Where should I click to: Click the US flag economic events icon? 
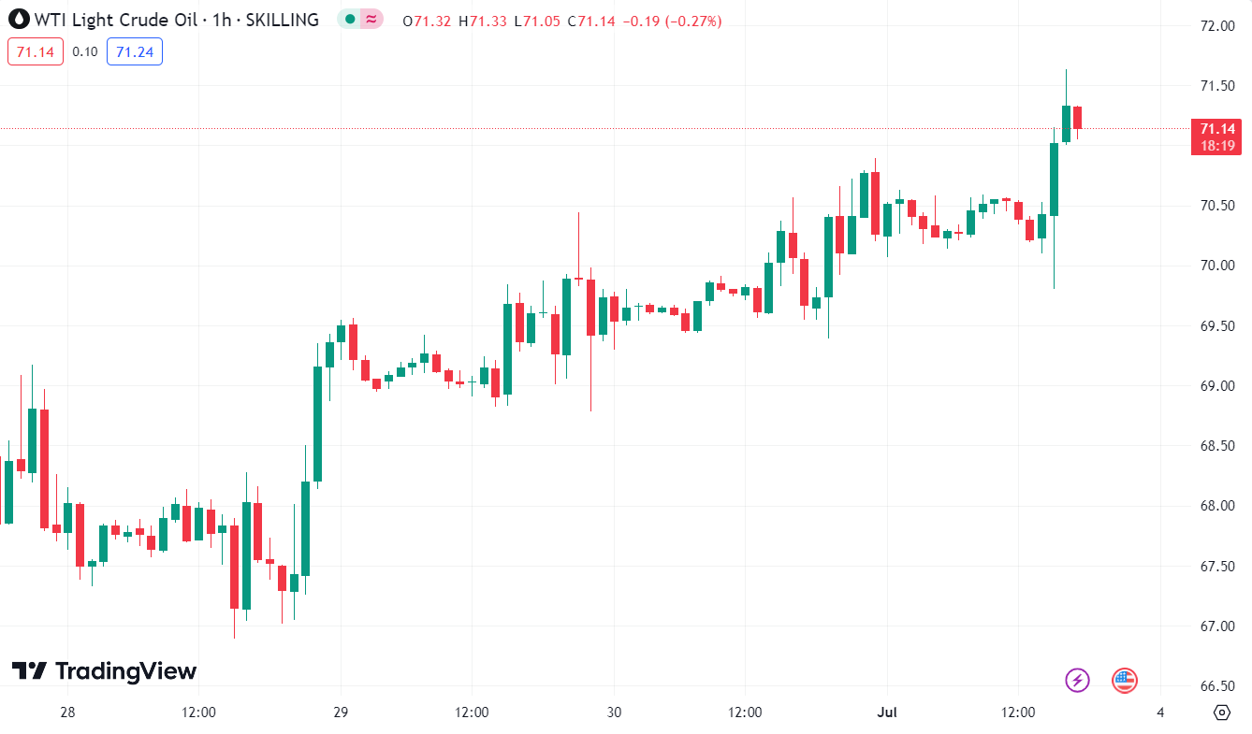pyautogui.click(x=1124, y=680)
